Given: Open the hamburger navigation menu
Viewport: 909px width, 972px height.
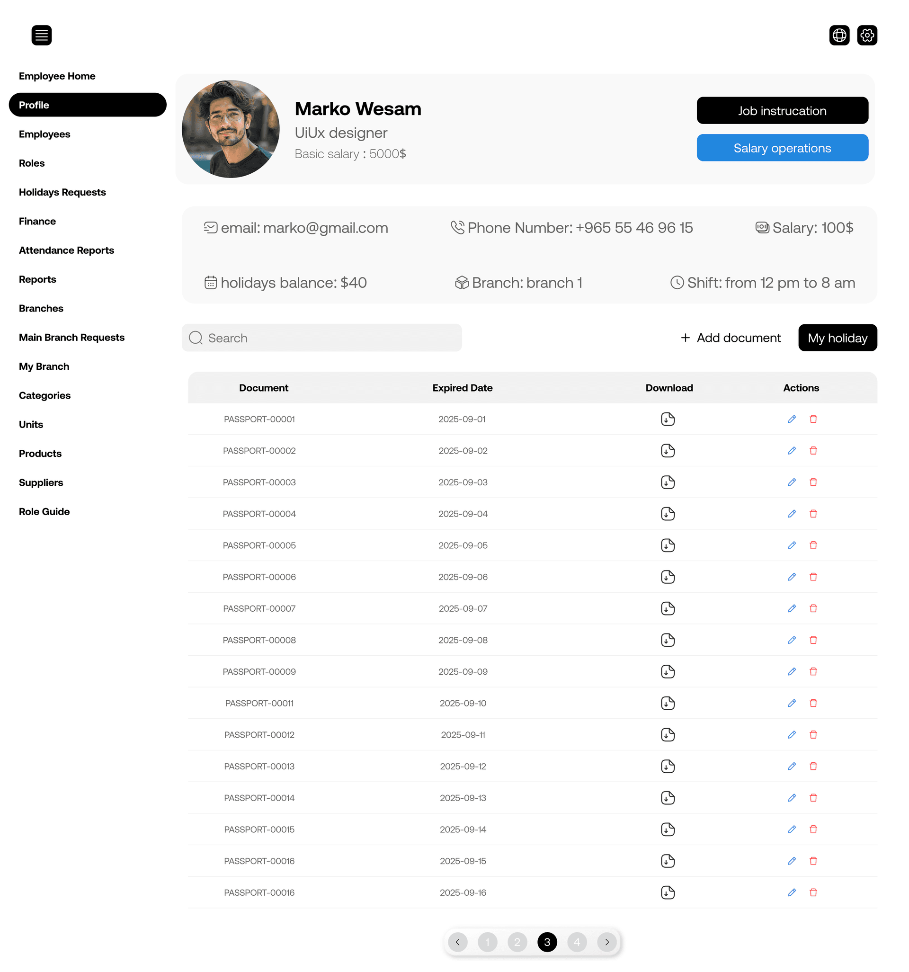Looking at the screenshot, I should pyautogui.click(x=42, y=35).
